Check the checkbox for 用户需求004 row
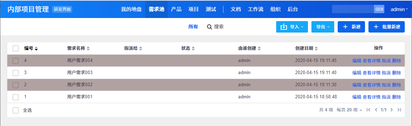This screenshot has height=126, width=412. coord(16,61)
